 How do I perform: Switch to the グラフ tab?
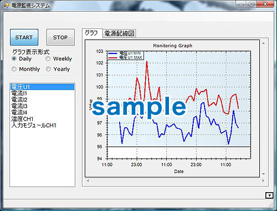[92, 33]
